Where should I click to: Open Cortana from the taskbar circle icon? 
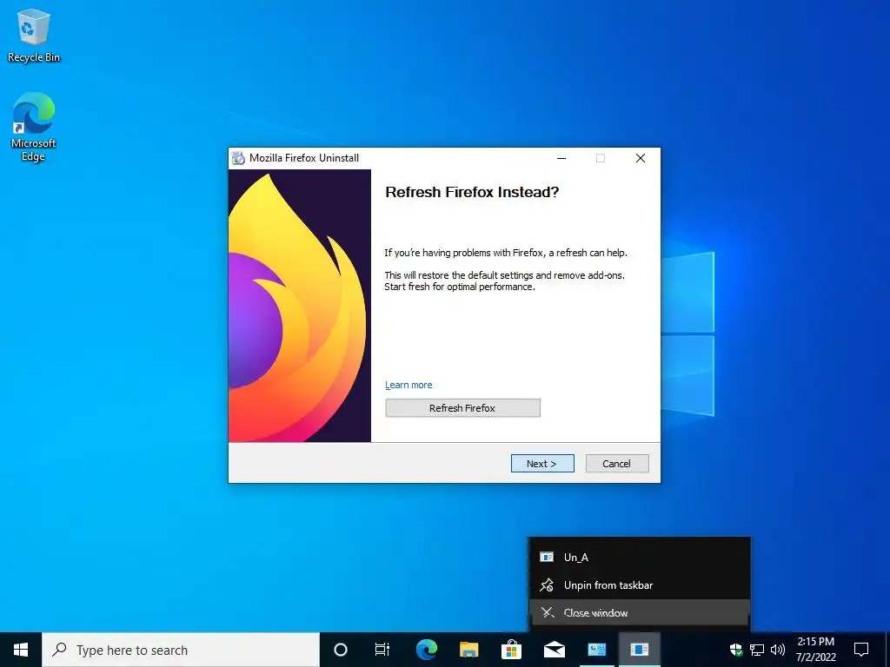(341, 650)
